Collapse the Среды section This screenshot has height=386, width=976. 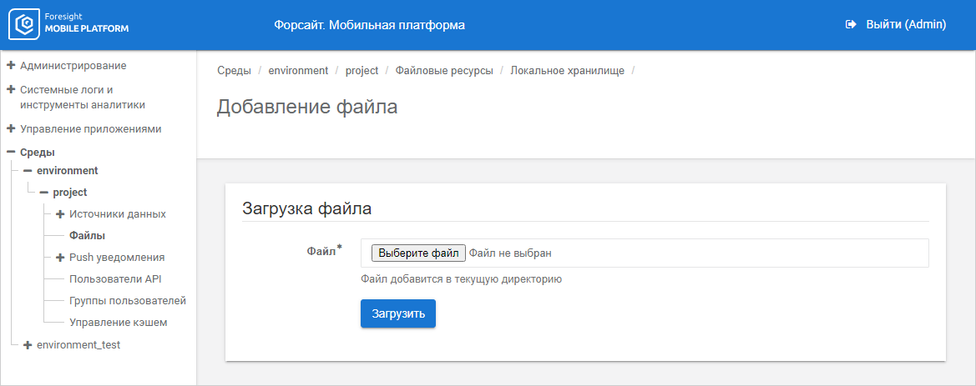[x=11, y=153]
